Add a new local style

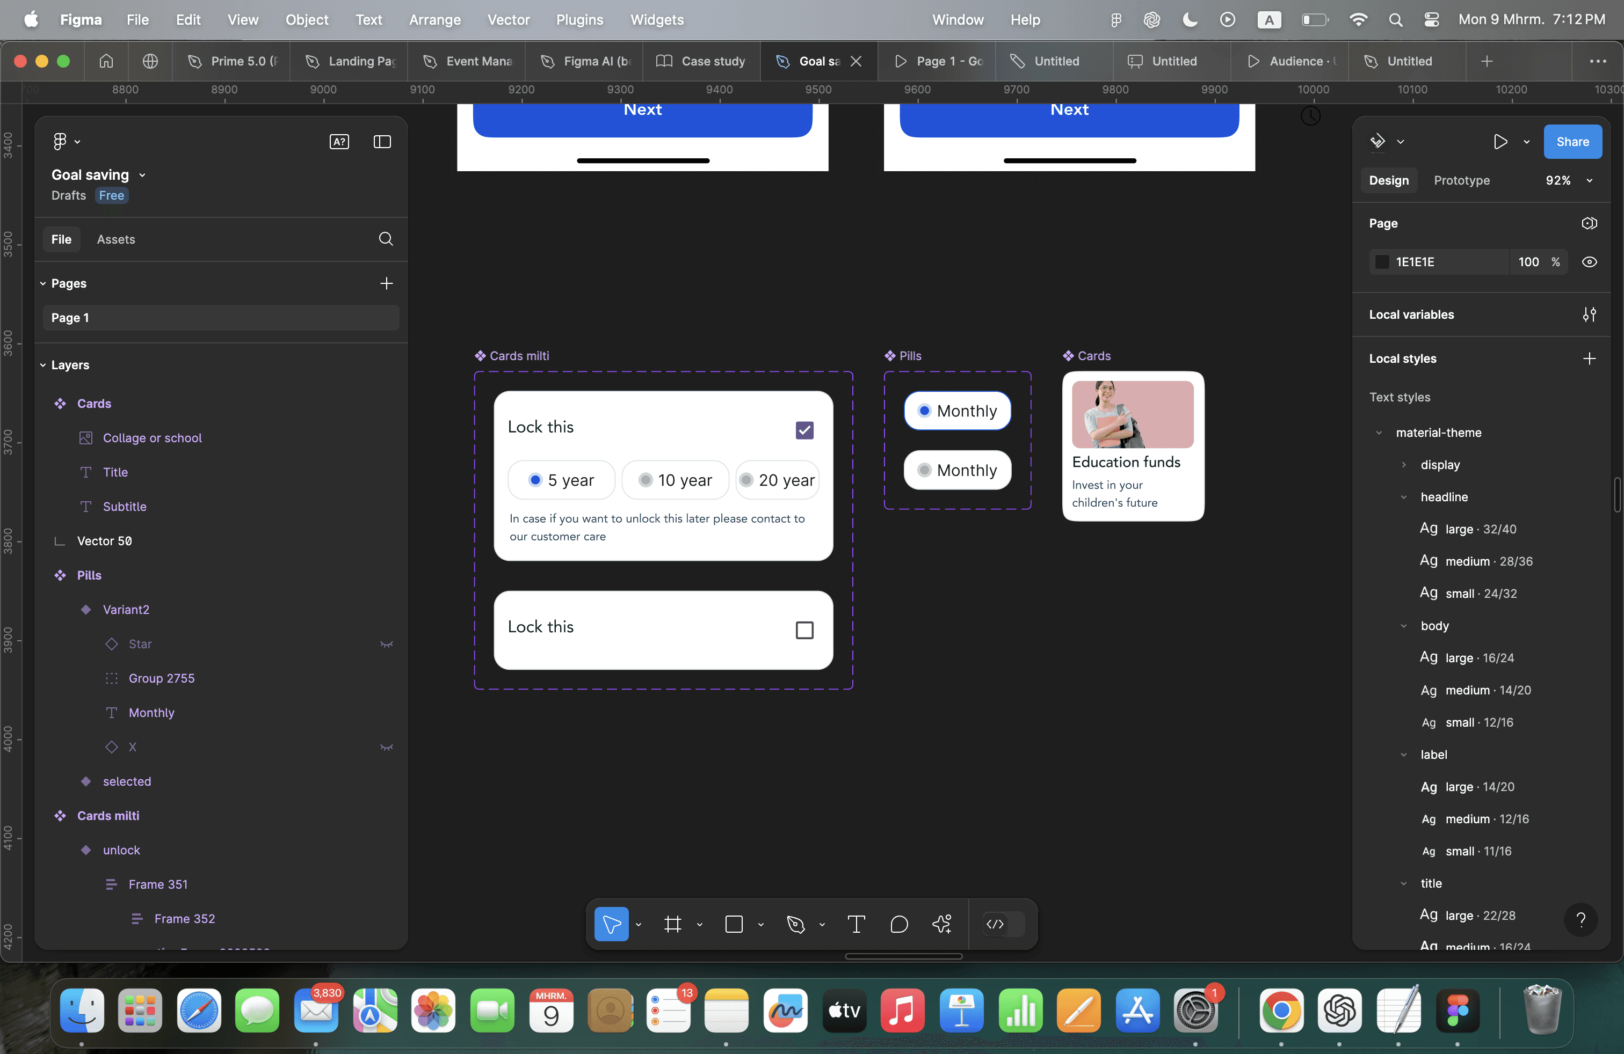pos(1589,358)
